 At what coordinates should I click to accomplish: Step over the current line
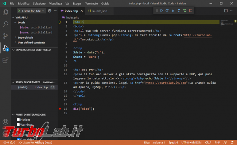pyautogui.click(x=167, y=11)
